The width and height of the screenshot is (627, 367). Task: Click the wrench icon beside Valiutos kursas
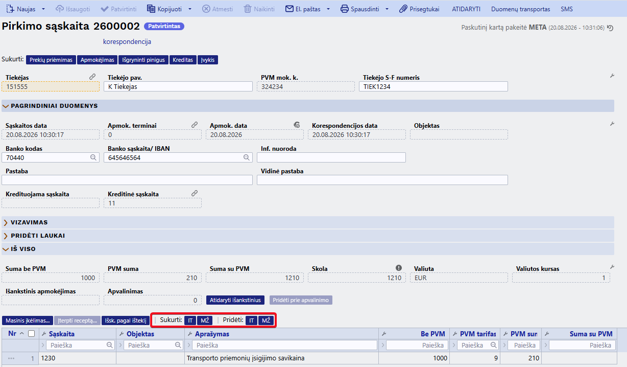[612, 266]
